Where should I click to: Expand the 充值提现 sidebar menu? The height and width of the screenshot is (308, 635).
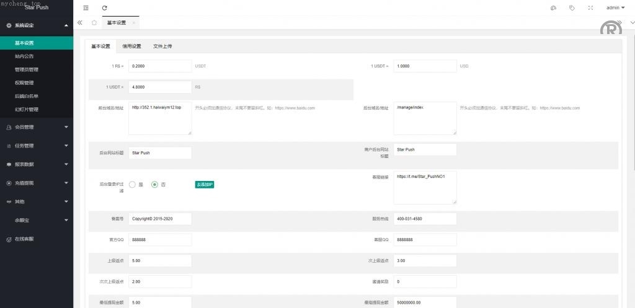point(36,183)
